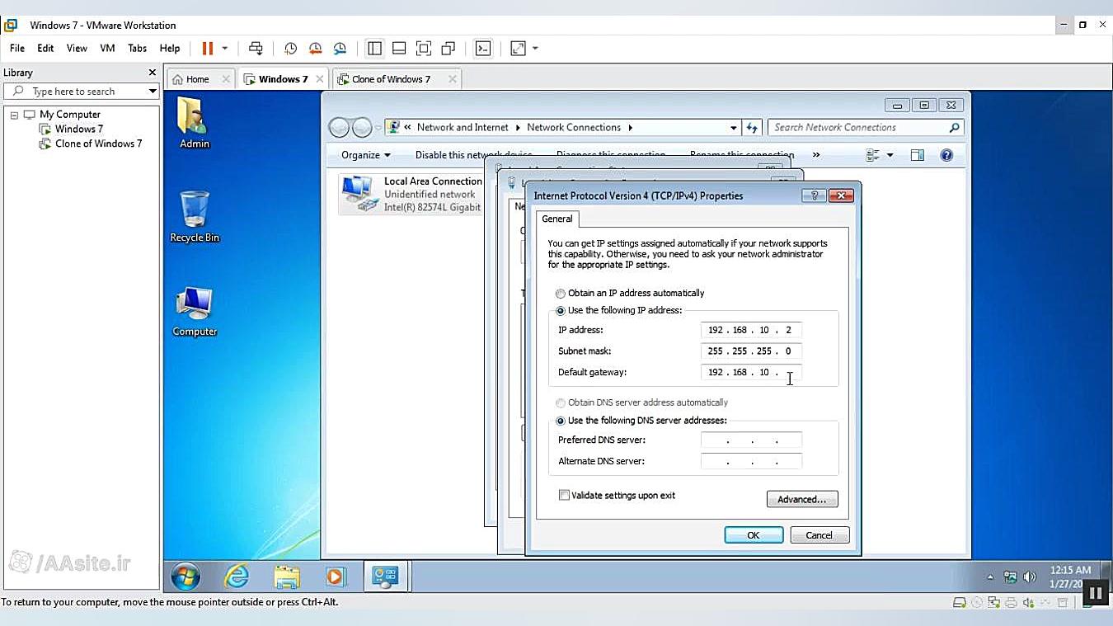
Task: Click the TCP/IPv4 dialog help question button
Action: click(x=813, y=195)
